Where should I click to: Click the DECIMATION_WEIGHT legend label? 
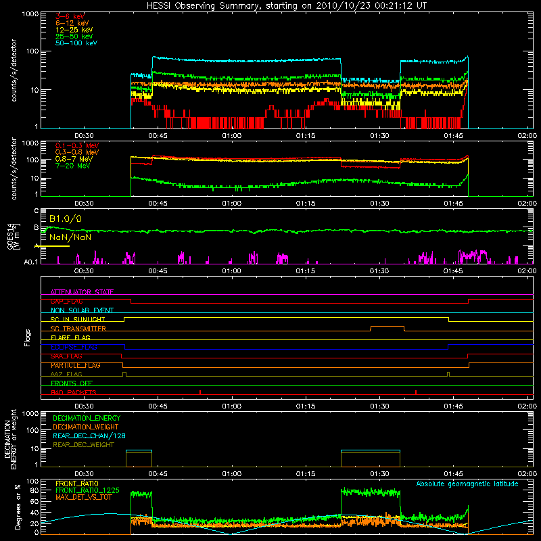86,427
